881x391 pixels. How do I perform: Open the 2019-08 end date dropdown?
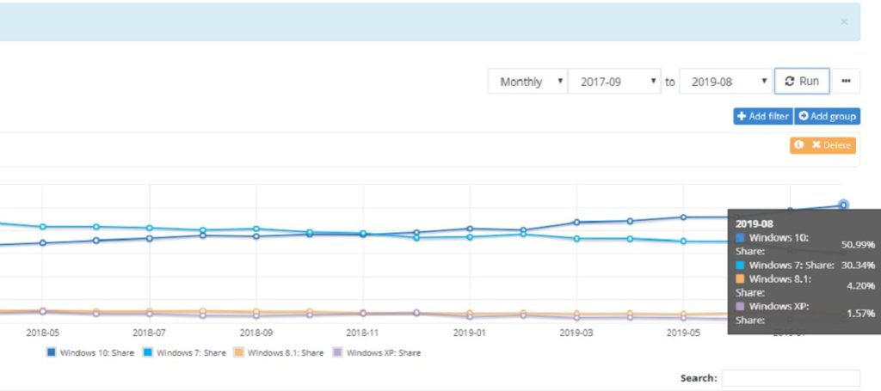(726, 82)
